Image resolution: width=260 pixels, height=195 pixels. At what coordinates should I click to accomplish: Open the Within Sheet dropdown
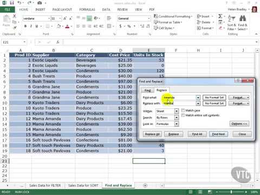[x=177, y=111]
